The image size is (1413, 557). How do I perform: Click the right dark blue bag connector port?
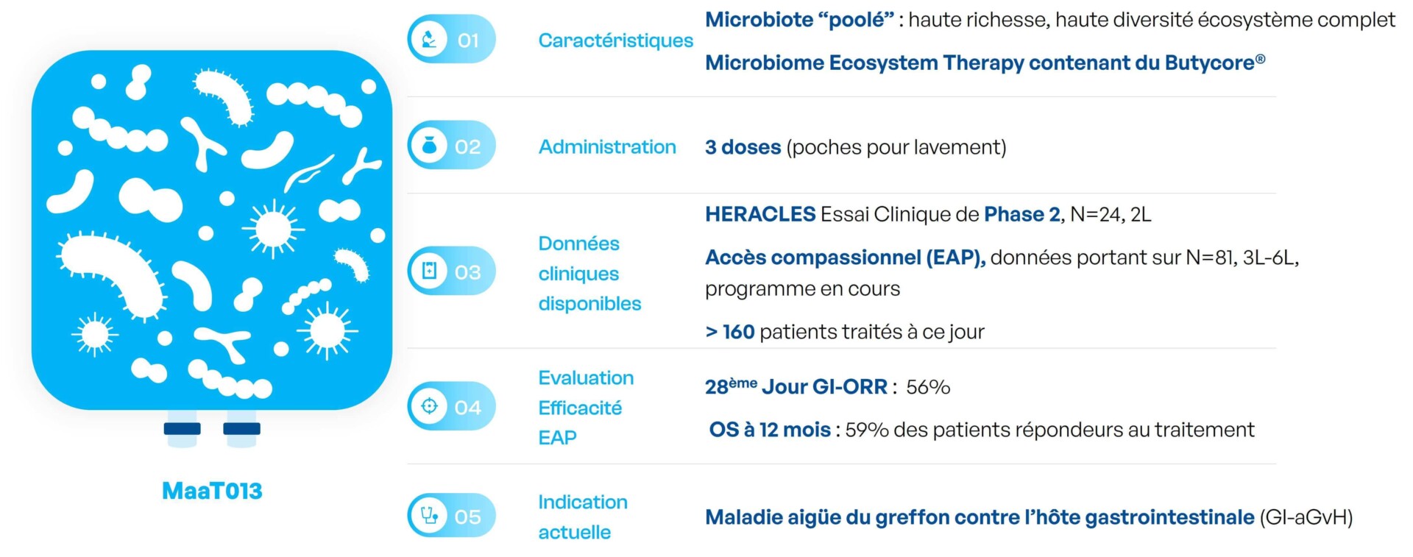pos(241,428)
